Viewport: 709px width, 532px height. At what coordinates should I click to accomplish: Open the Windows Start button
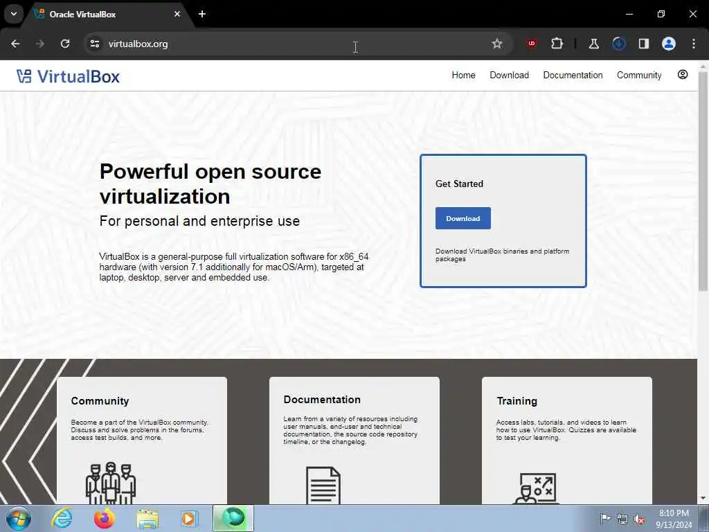click(x=19, y=518)
